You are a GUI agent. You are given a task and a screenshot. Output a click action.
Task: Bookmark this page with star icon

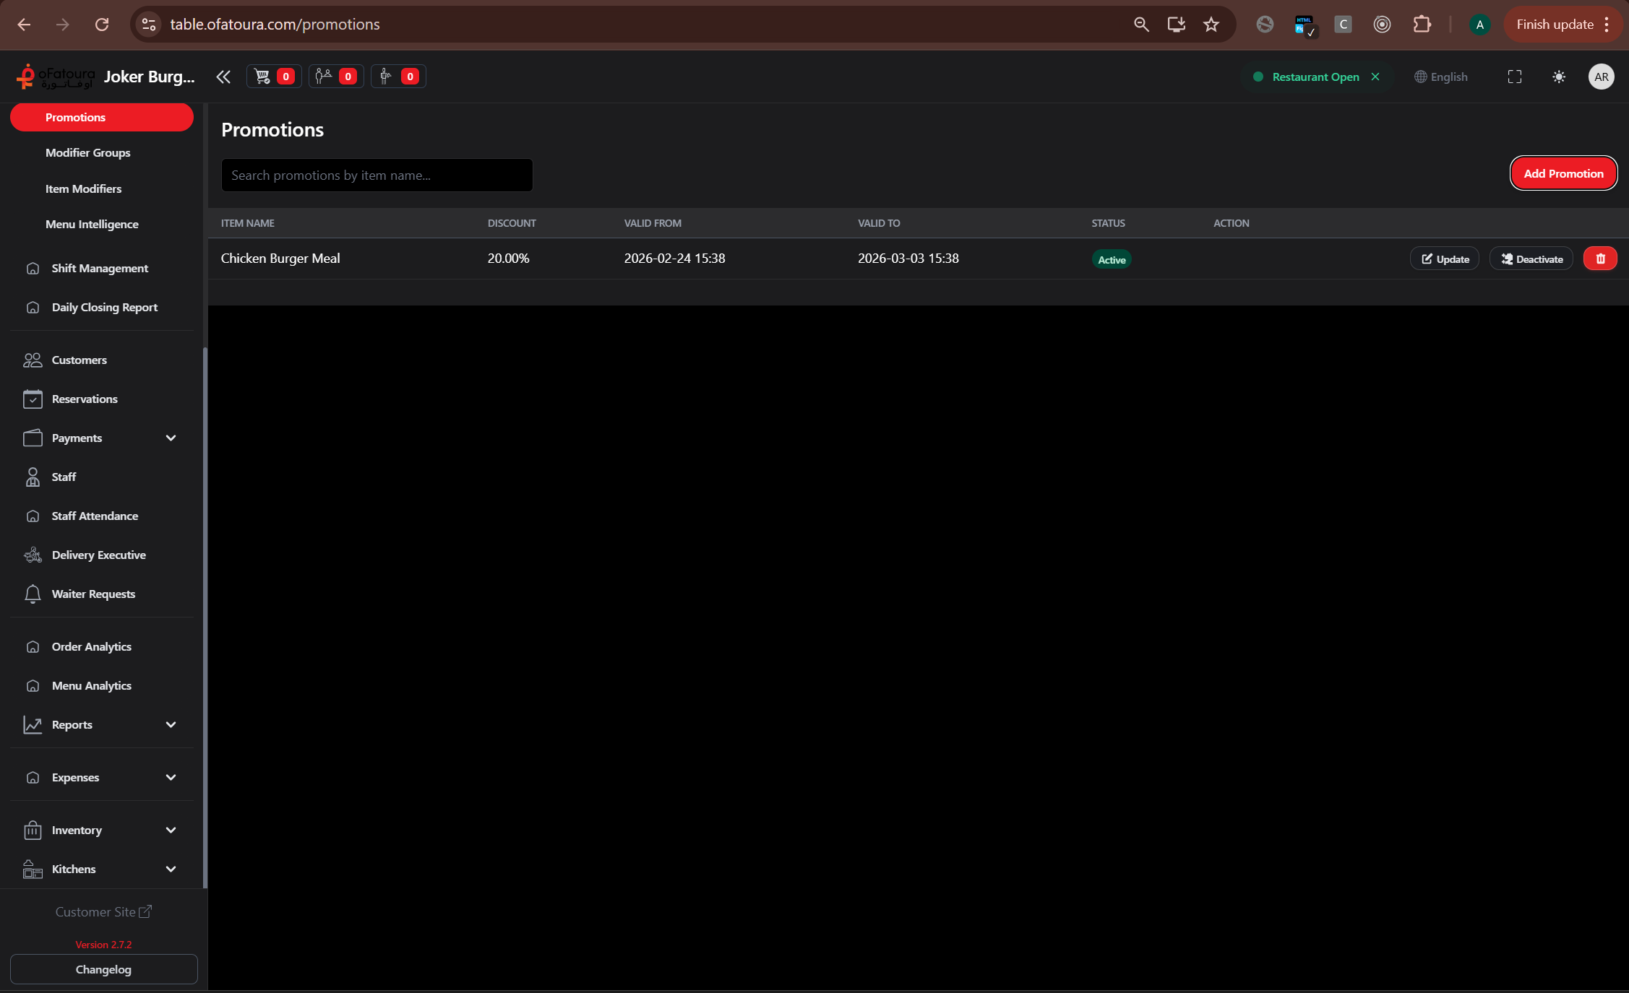(x=1211, y=25)
